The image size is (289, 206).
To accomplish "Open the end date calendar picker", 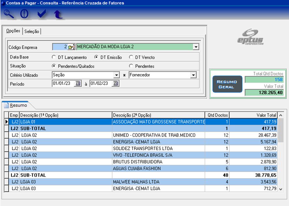I will (x=115, y=84).
